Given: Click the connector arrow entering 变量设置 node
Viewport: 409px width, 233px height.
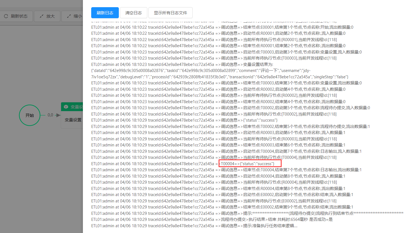Looking at the screenshot, I should [58, 115].
